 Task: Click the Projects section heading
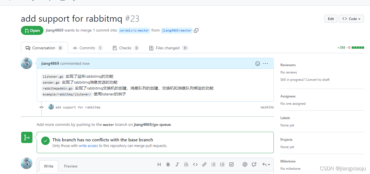coord(286,140)
